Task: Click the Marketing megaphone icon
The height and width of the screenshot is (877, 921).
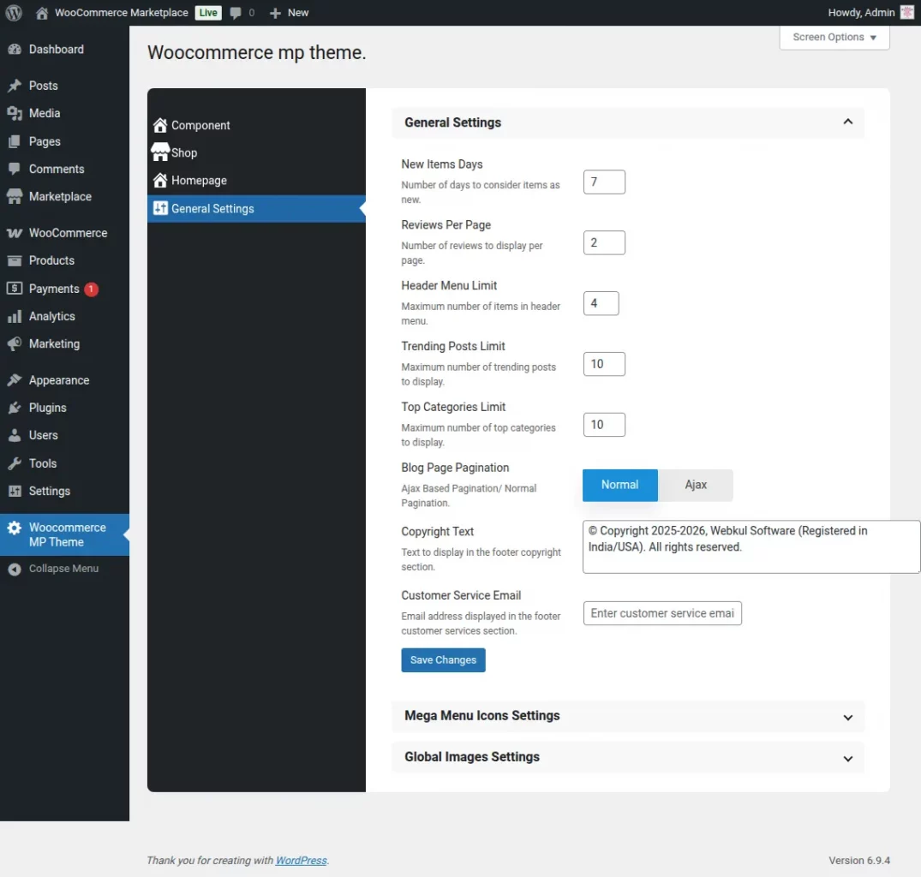Action: pyautogui.click(x=15, y=344)
